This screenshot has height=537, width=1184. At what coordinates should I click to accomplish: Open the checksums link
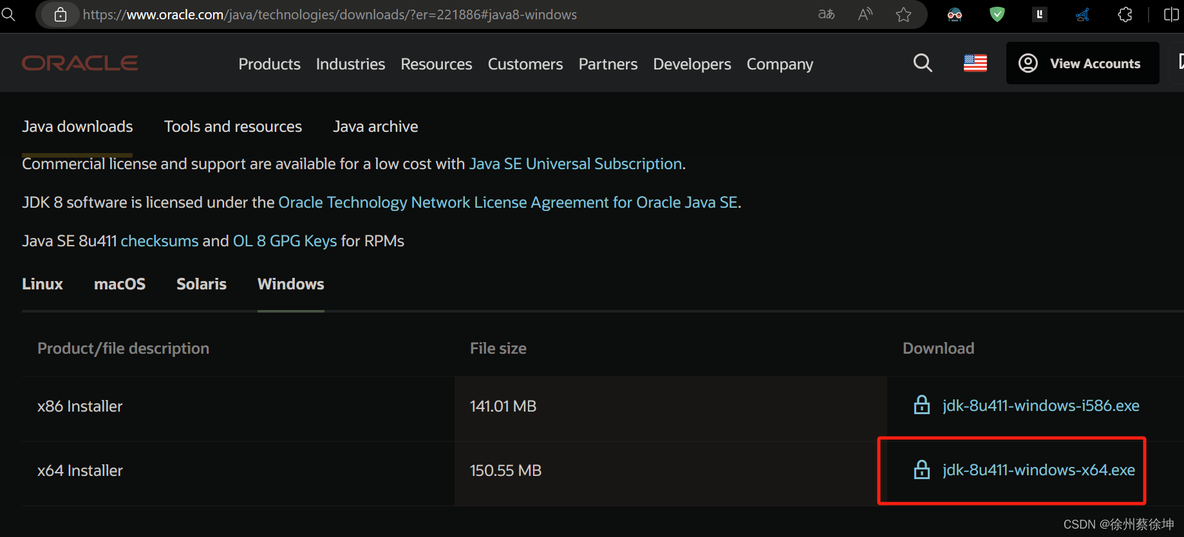pyautogui.click(x=160, y=241)
